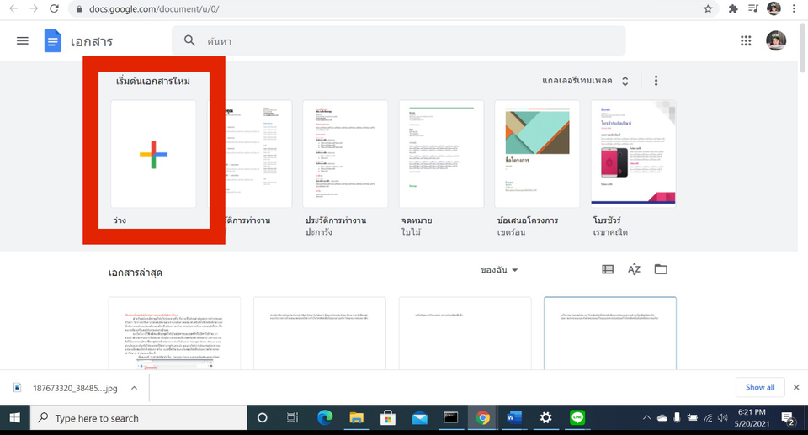Open File Explorer from taskbar
This screenshot has height=435, width=808.
pyautogui.click(x=356, y=418)
